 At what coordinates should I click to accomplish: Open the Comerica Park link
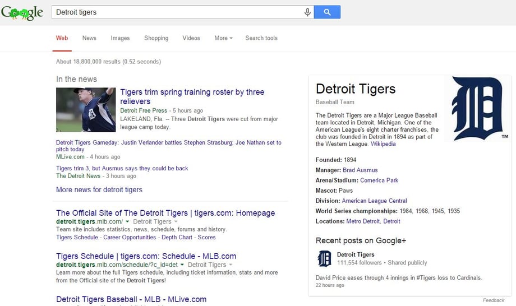pos(379,180)
